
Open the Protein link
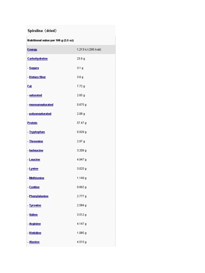pyautogui.click(x=32, y=123)
